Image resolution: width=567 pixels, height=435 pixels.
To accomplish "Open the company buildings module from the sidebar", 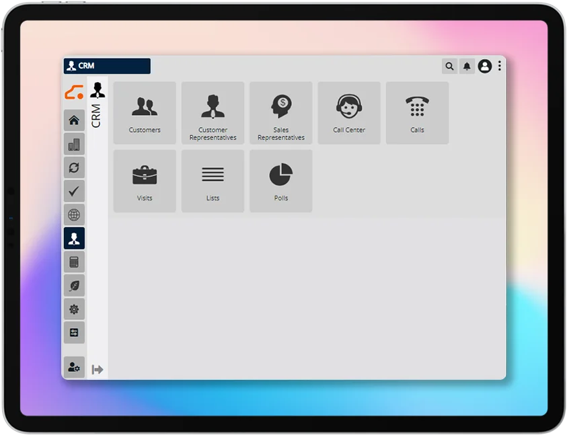I will point(74,144).
